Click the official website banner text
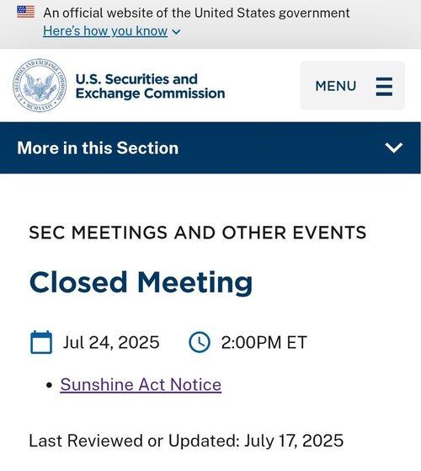Viewport: 421px width, 471px height. pyautogui.click(x=196, y=13)
